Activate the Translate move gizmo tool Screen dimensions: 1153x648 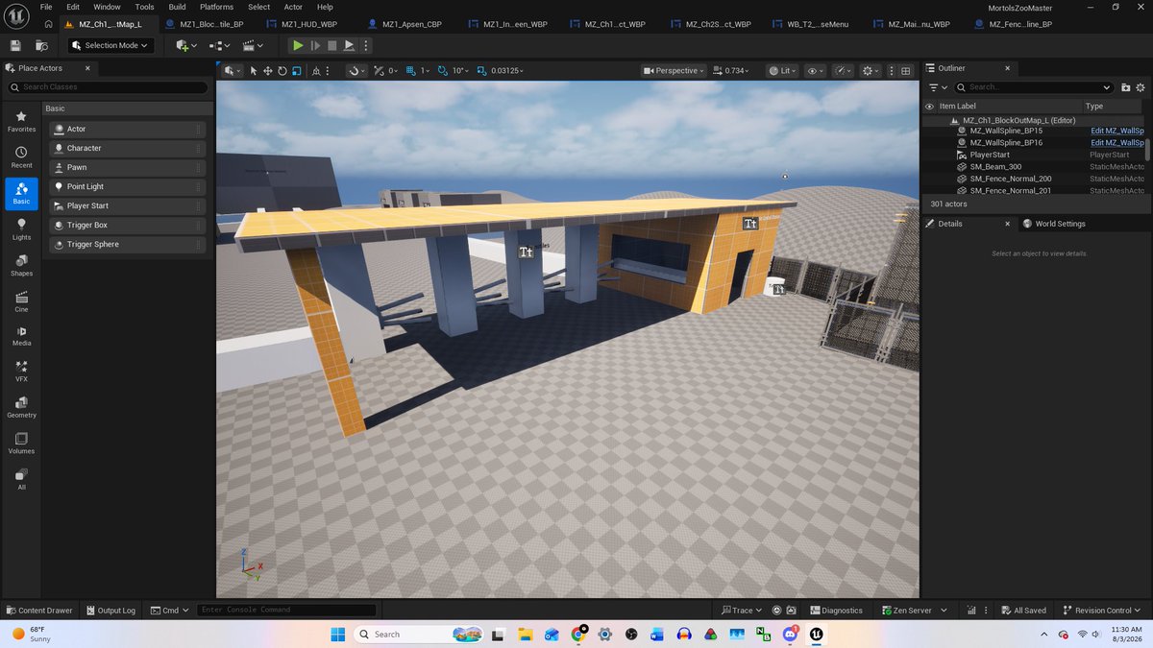pos(268,70)
